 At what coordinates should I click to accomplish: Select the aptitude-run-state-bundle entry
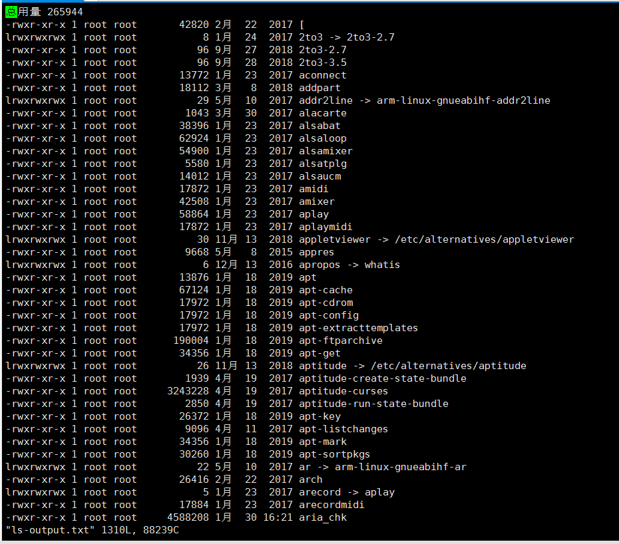(373, 404)
